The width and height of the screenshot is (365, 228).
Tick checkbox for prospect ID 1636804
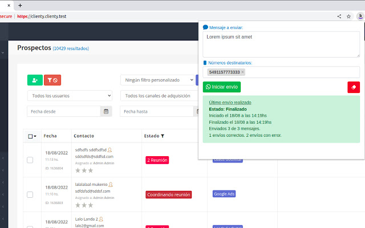tap(30, 160)
